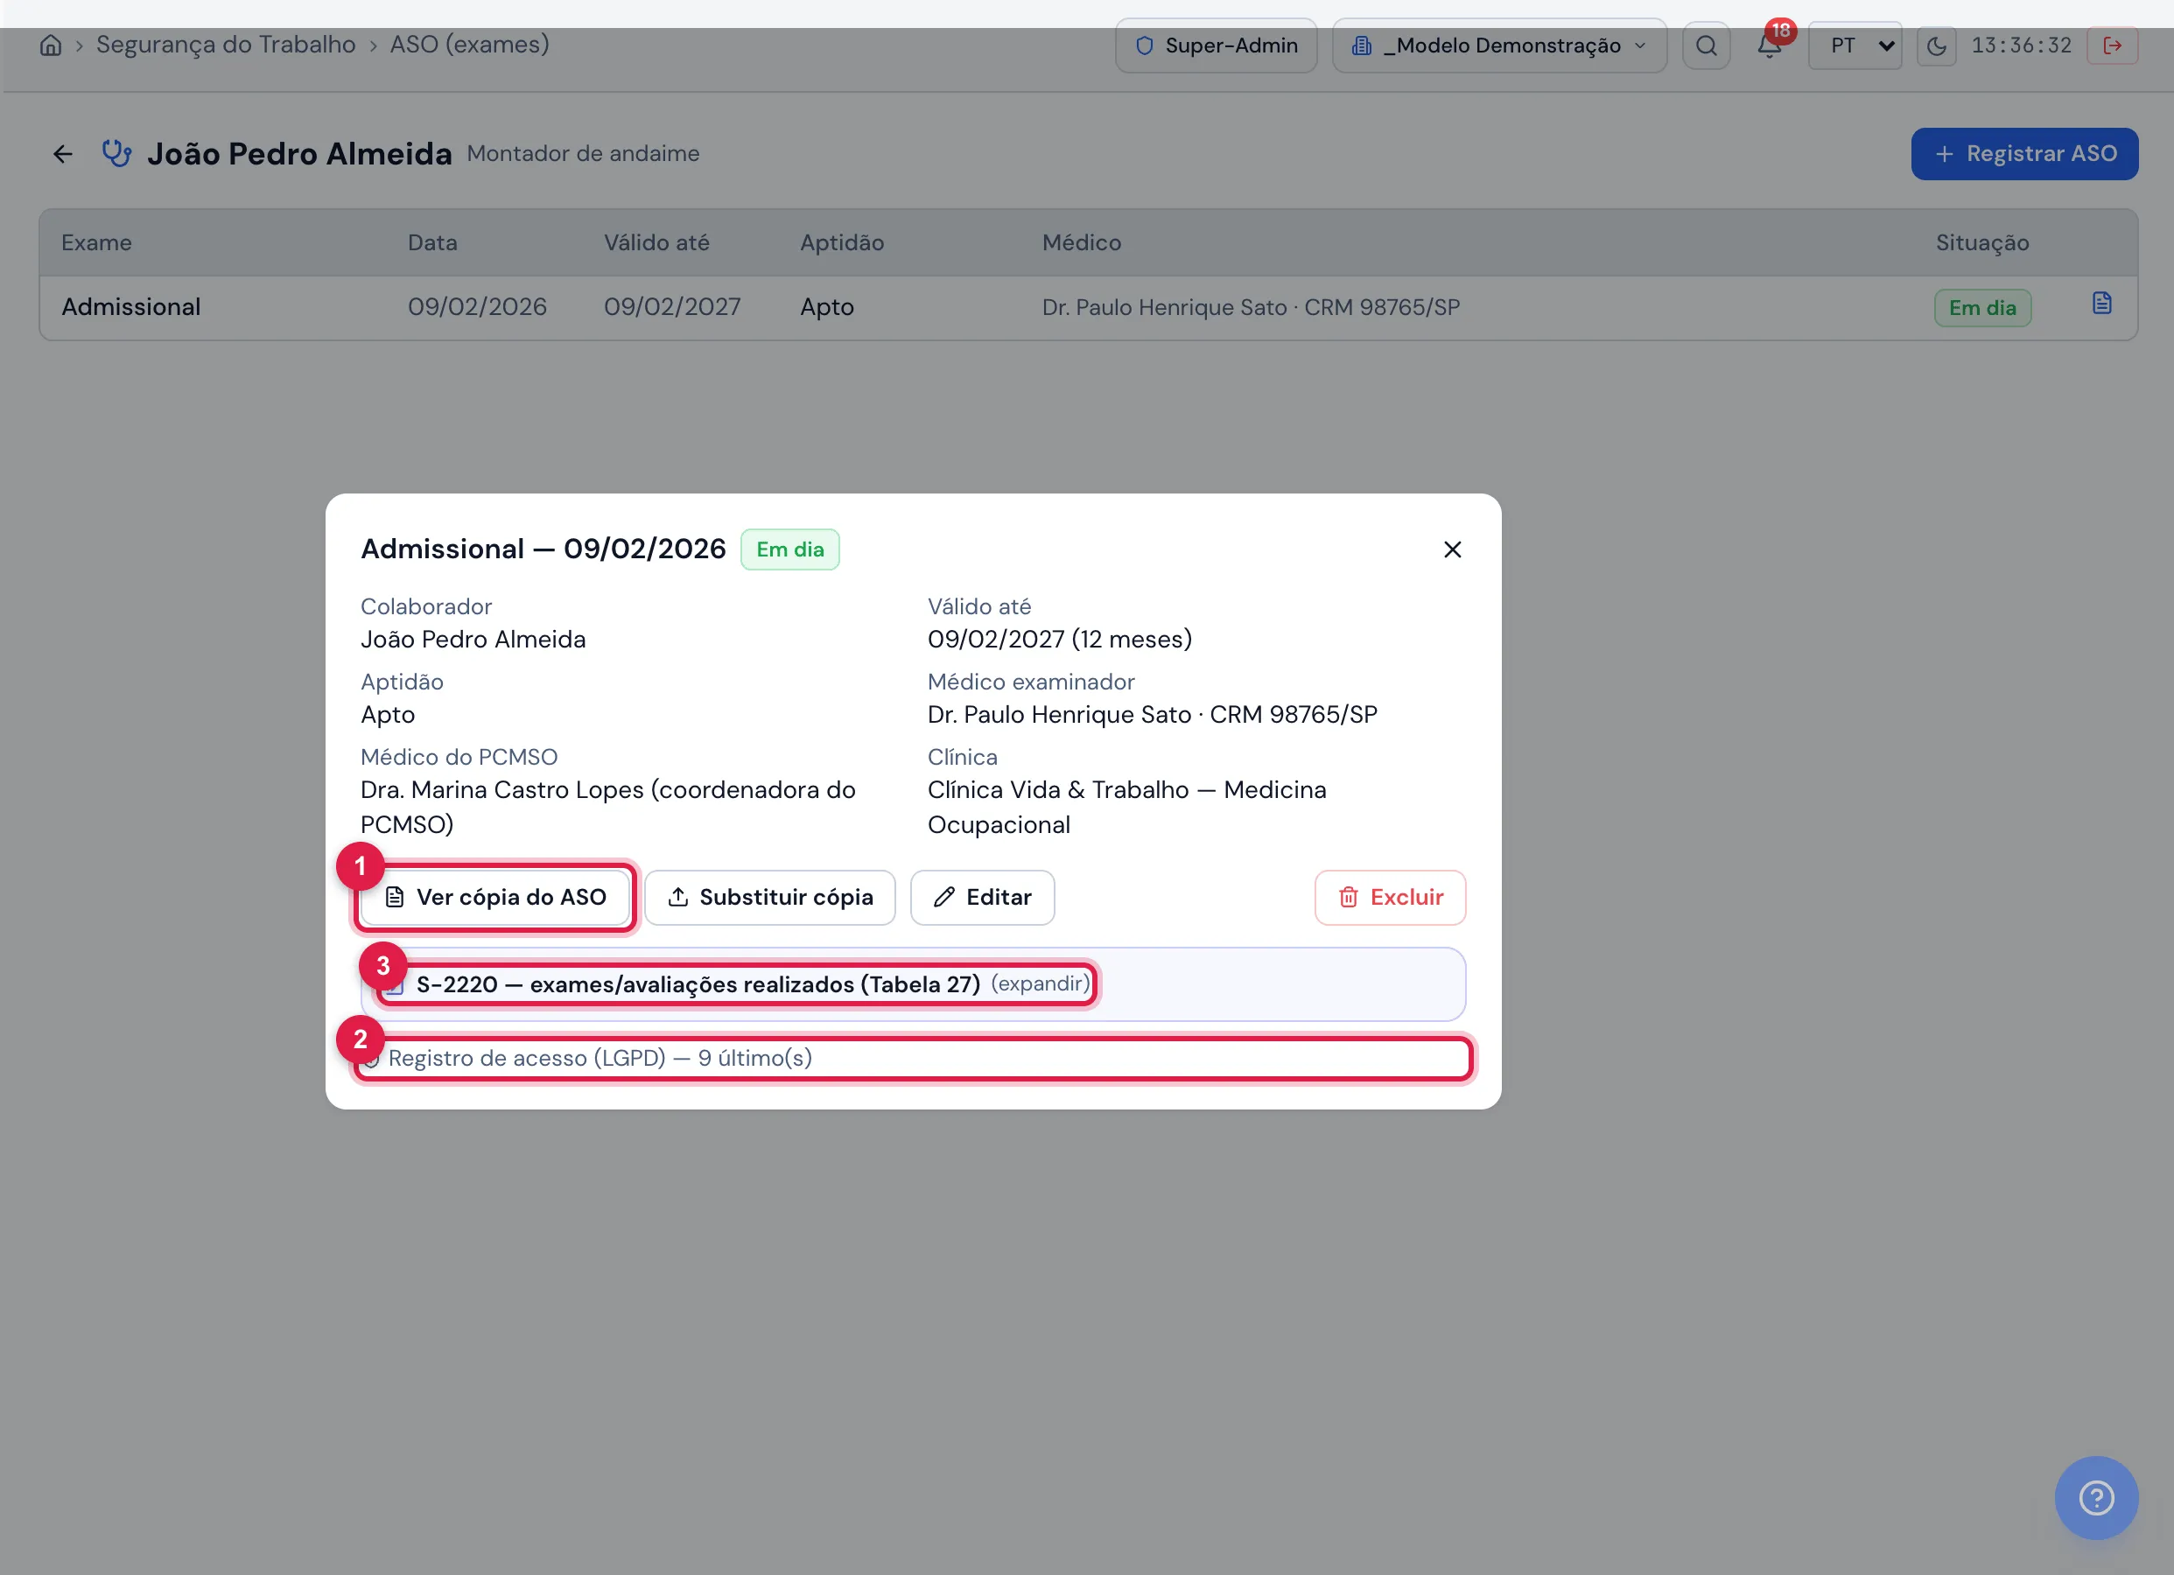Click the 09/02/2027 date cell in table
Screen dimensions: 2174x1575
pos(672,307)
